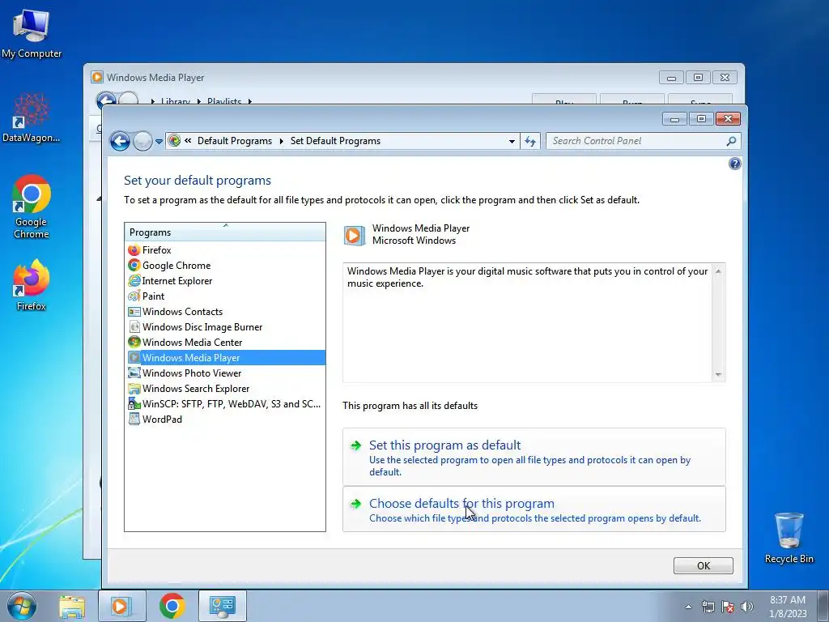Select the 'Windows Contacts' row text
Viewport: 829px width, 622px height.
pyautogui.click(x=182, y=312)
